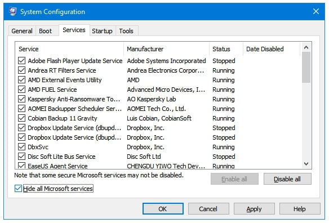Select the Services tab

[x=74, y=30]
